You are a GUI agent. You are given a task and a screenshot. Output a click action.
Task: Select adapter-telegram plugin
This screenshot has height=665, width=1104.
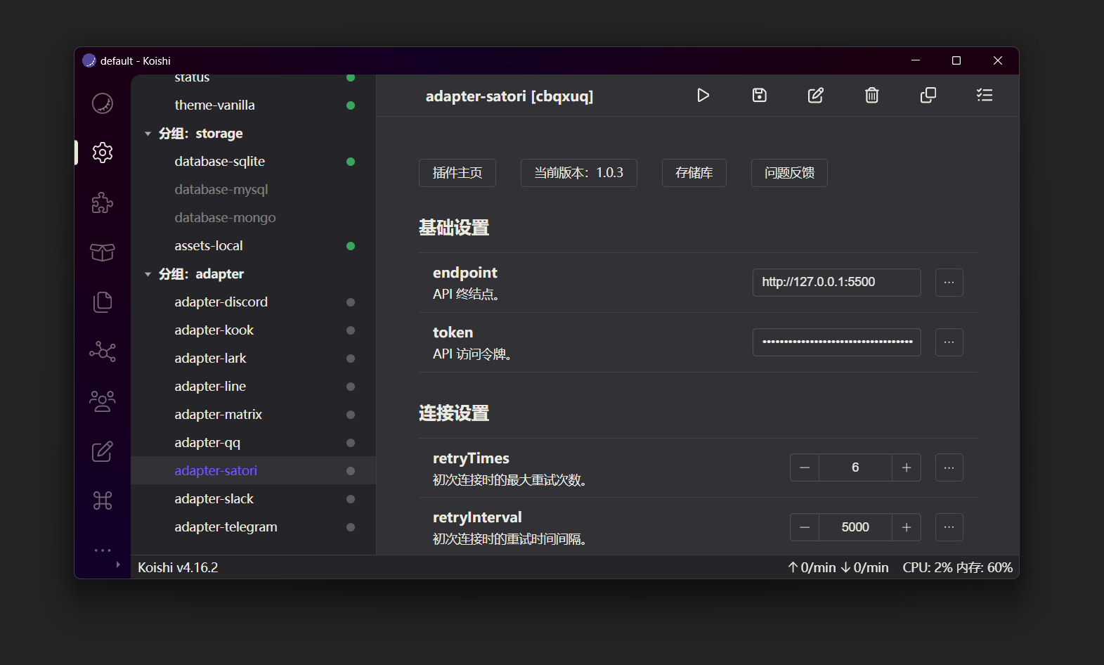point(254,527)
